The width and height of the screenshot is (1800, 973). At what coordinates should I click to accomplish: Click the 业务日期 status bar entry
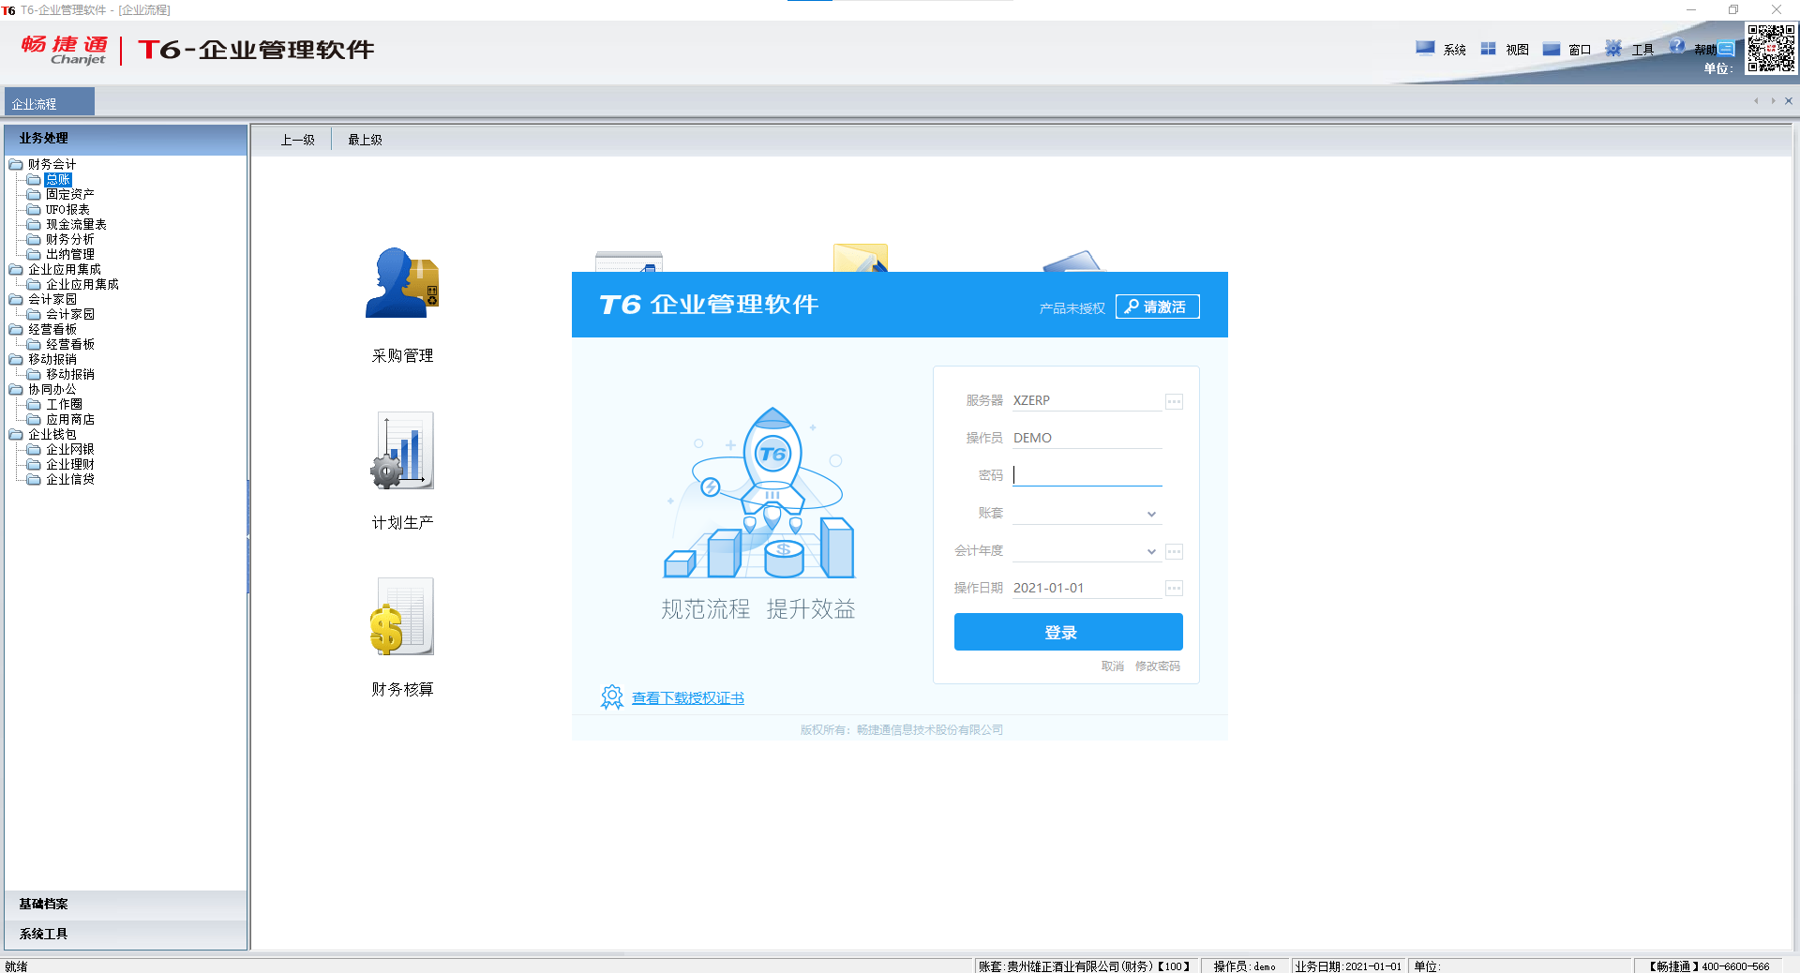[1349, 966]
